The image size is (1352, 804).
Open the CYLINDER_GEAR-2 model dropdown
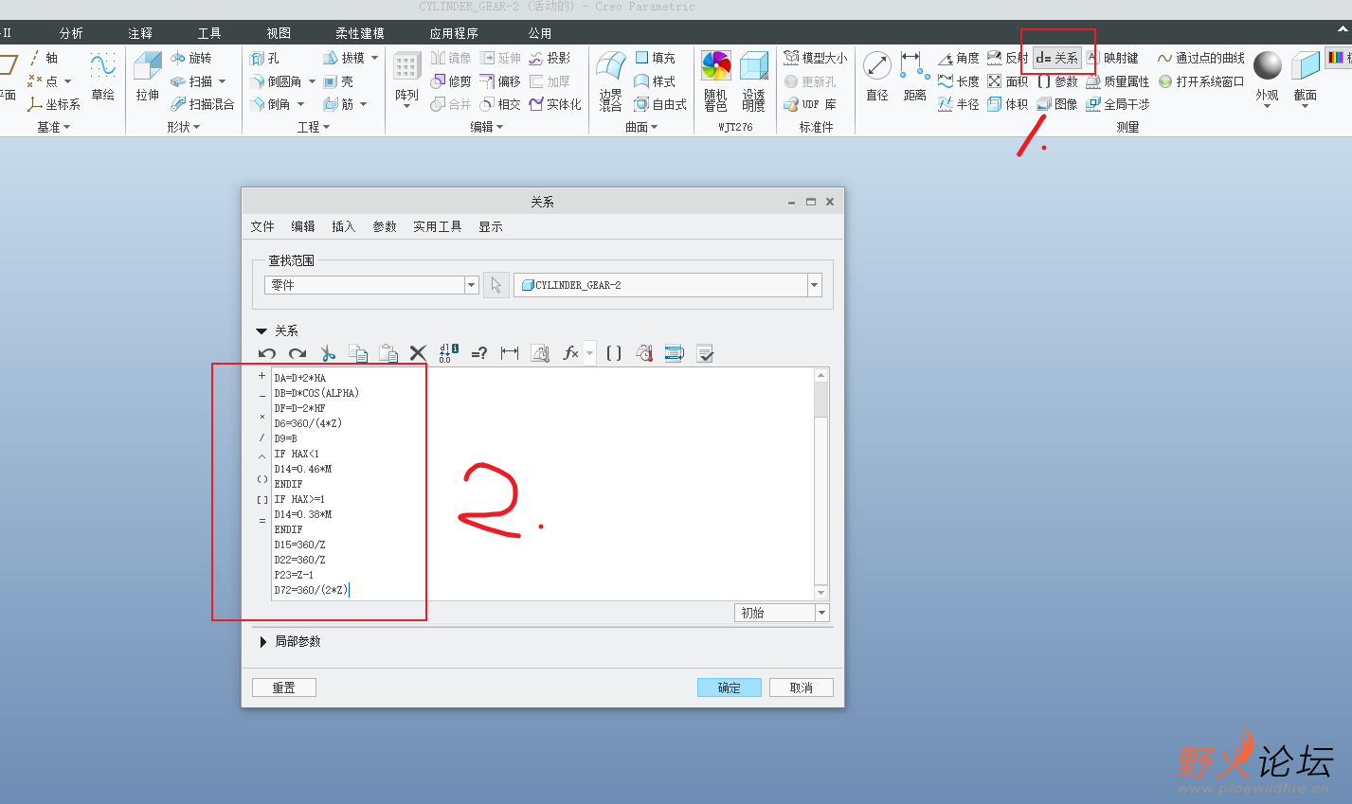[x=814, y=285]
